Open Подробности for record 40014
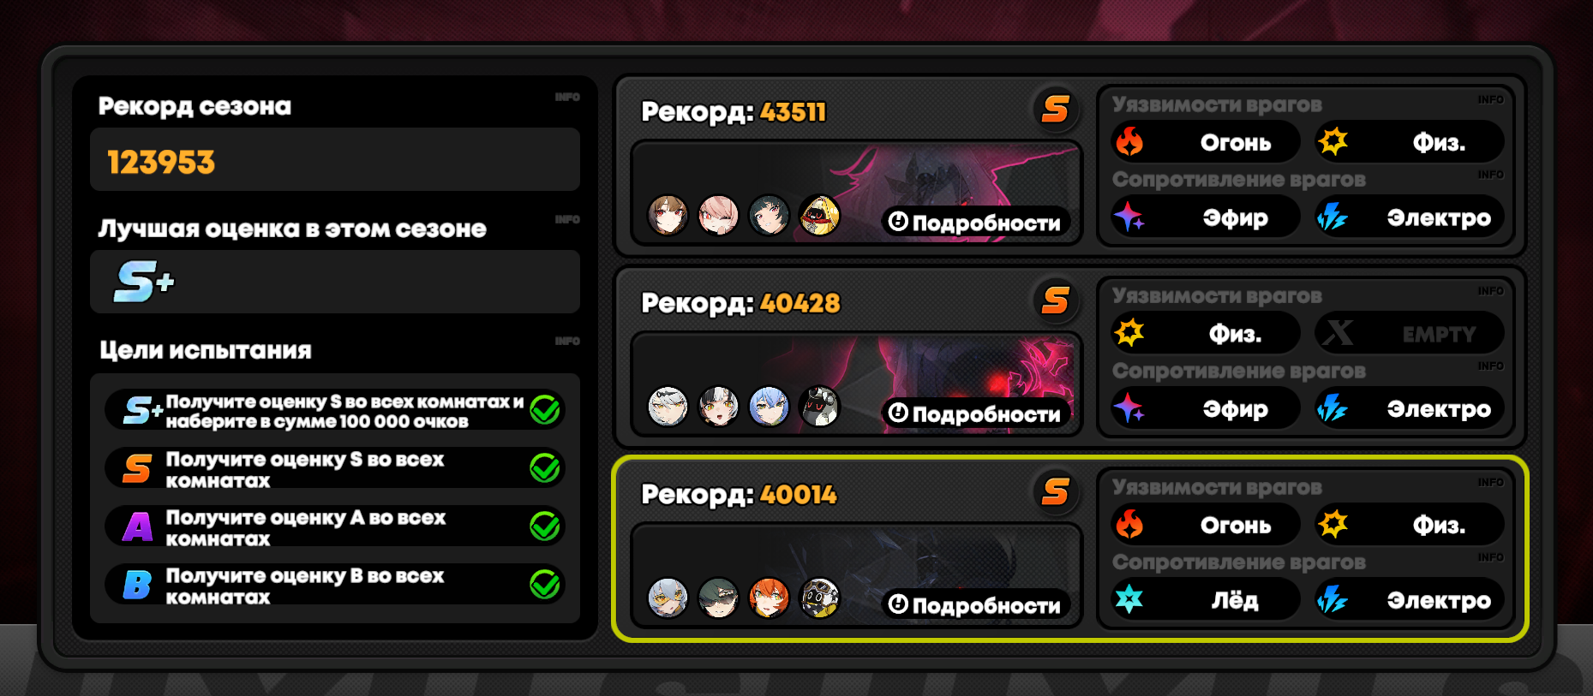The height and width of the screenshot is (696, 1593). click(975, 605)
